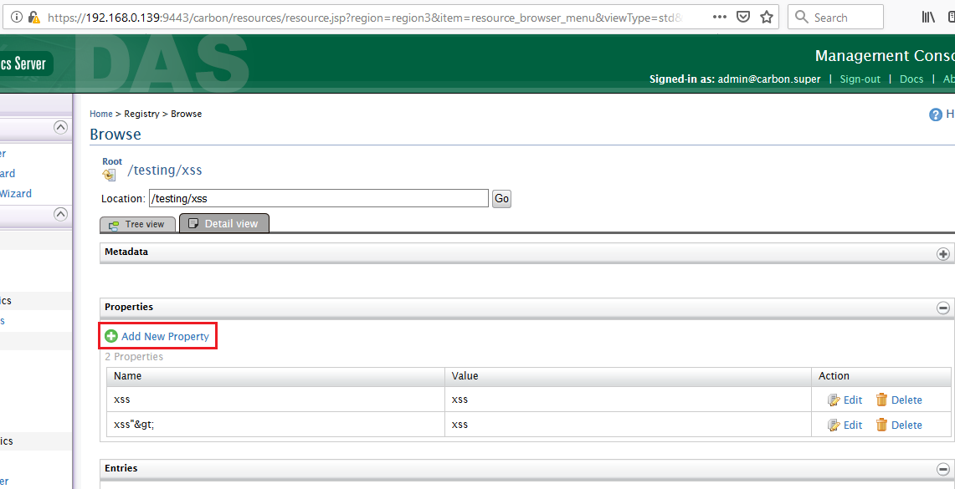Select the xss"&gt; name cell
955x489 pixels.
point(275,425)
